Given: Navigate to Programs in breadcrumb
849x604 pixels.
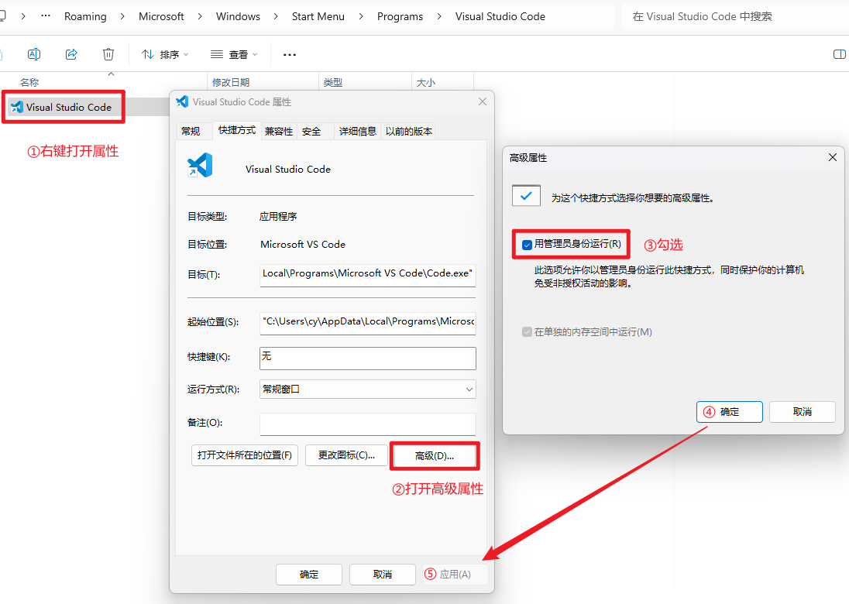Looking at the screenshot, I should (400, 16).
